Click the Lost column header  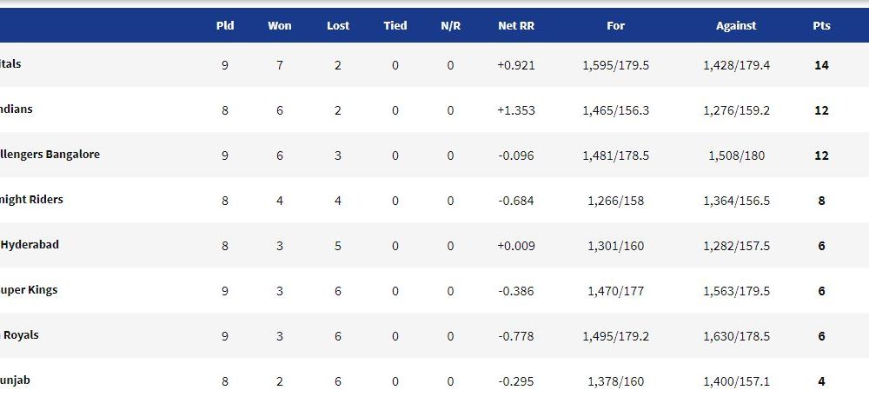338,25
